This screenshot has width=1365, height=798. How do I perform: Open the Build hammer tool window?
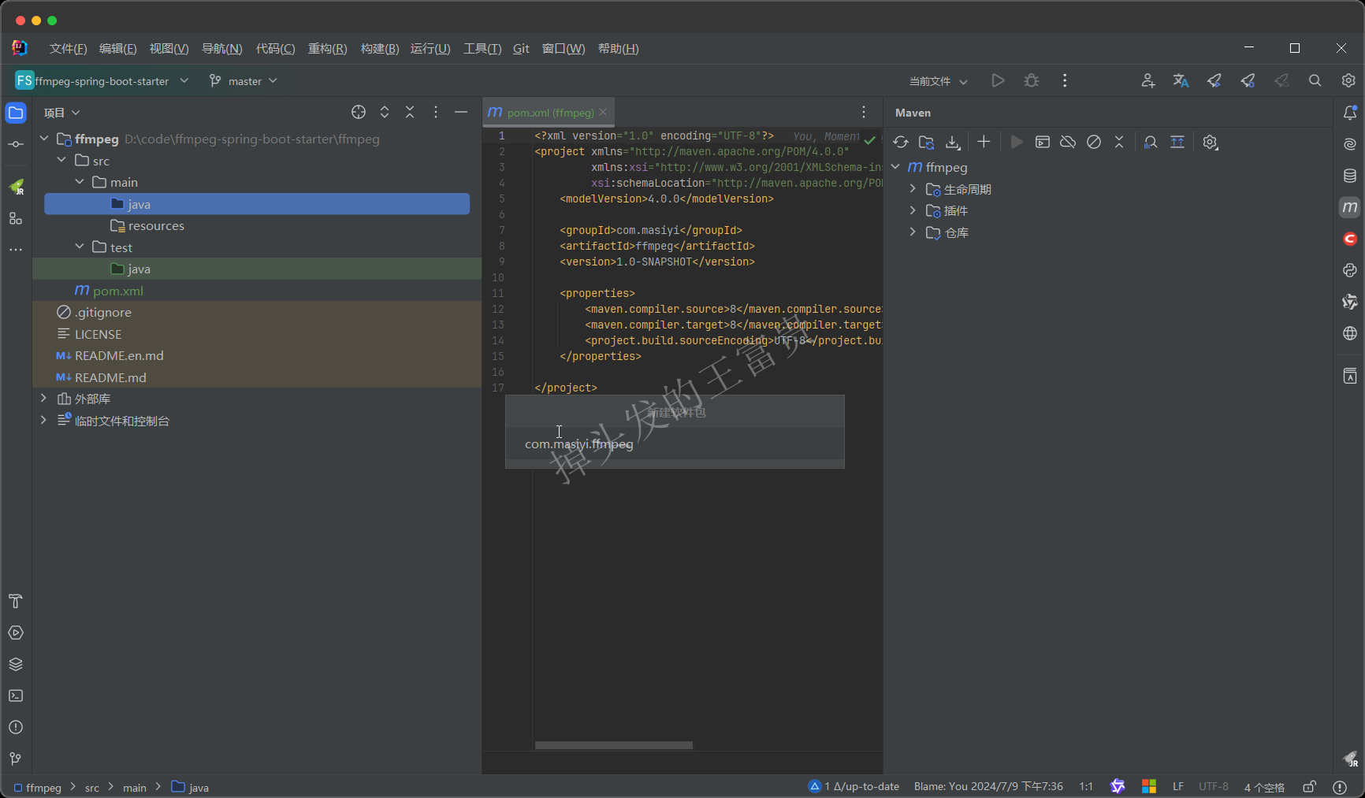16,601
